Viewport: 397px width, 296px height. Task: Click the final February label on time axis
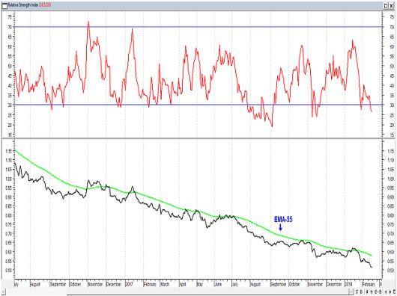[369, 284]
